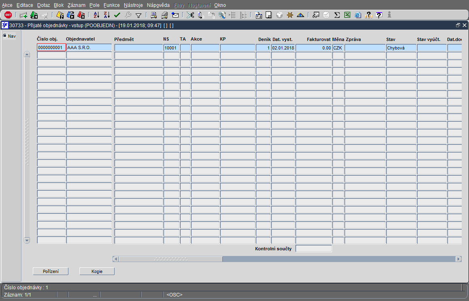This screenshot has width=469, height=301.
Task: Click the Stav cell Chybová
Action: click(x=401, y=47)
